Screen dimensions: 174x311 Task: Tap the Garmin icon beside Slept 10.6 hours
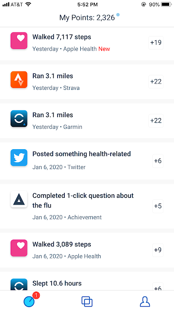click(x=19, y=284)
